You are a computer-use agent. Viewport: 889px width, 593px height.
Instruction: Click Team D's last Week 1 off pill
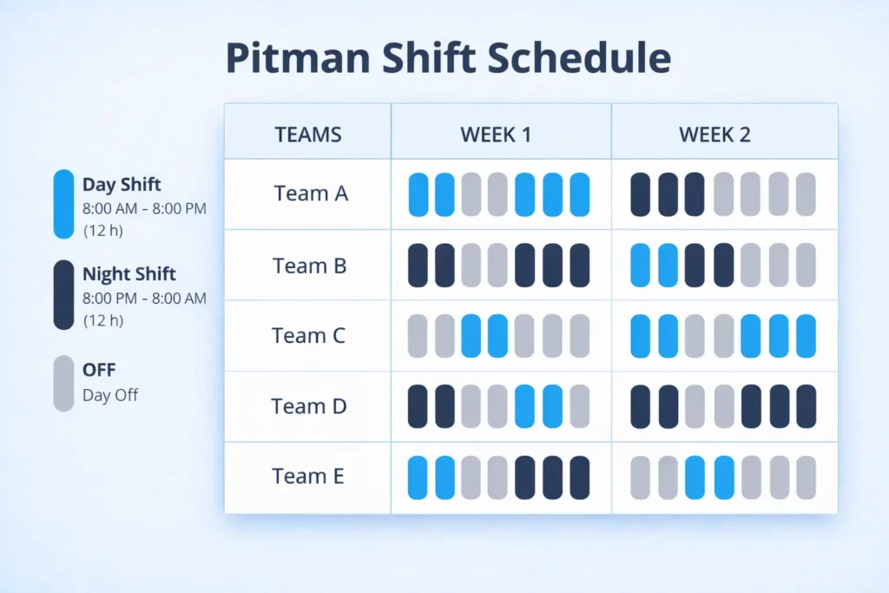(579, 406)
